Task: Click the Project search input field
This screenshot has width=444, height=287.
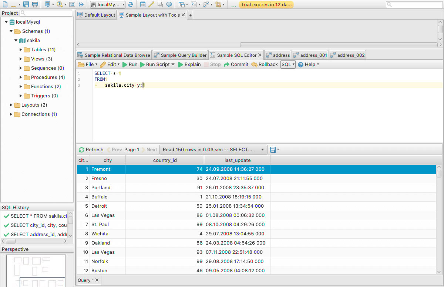Action: pyautogui.click(x=46, y=13)
